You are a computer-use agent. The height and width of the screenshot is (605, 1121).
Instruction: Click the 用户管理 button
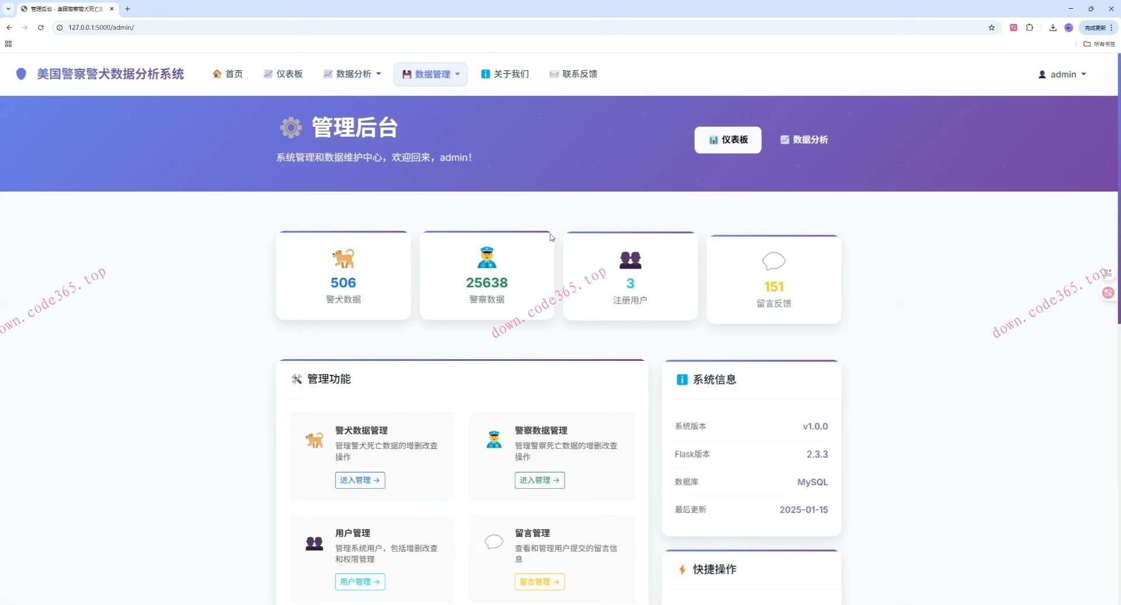coord(360,582)
